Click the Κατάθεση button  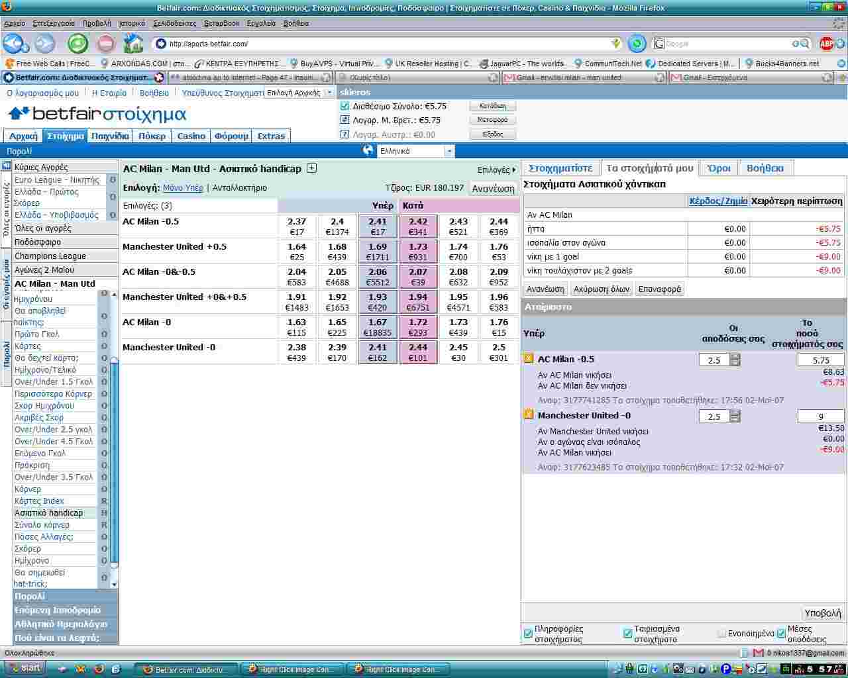(492, 106)
